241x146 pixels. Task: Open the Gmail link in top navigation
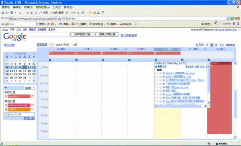5,30
